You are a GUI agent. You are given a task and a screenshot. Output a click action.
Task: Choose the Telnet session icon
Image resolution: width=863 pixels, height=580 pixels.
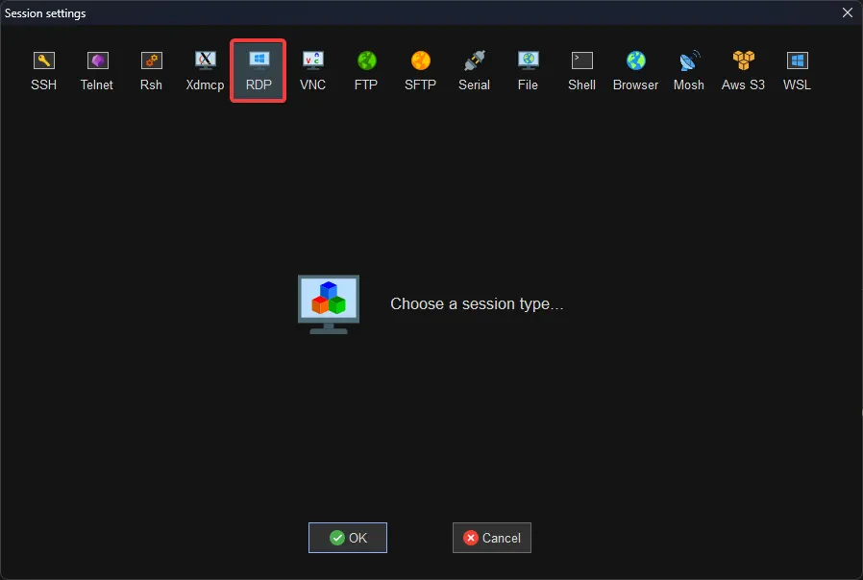point(97,71)
